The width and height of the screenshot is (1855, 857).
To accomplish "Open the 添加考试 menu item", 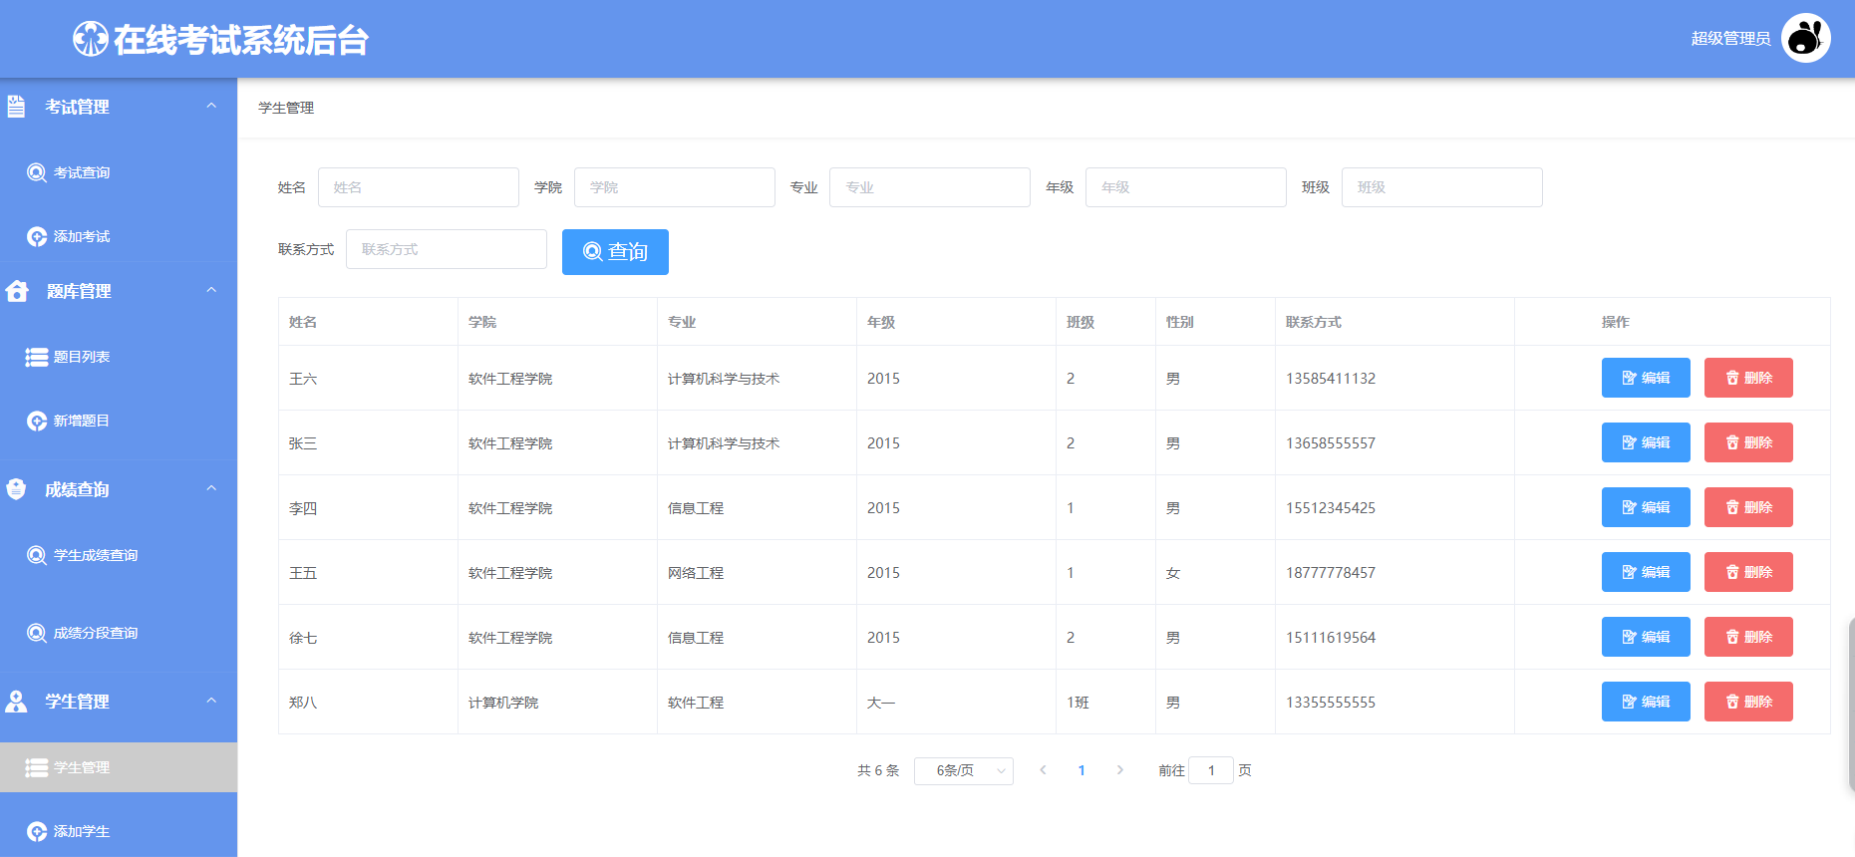I will point(119,236).
